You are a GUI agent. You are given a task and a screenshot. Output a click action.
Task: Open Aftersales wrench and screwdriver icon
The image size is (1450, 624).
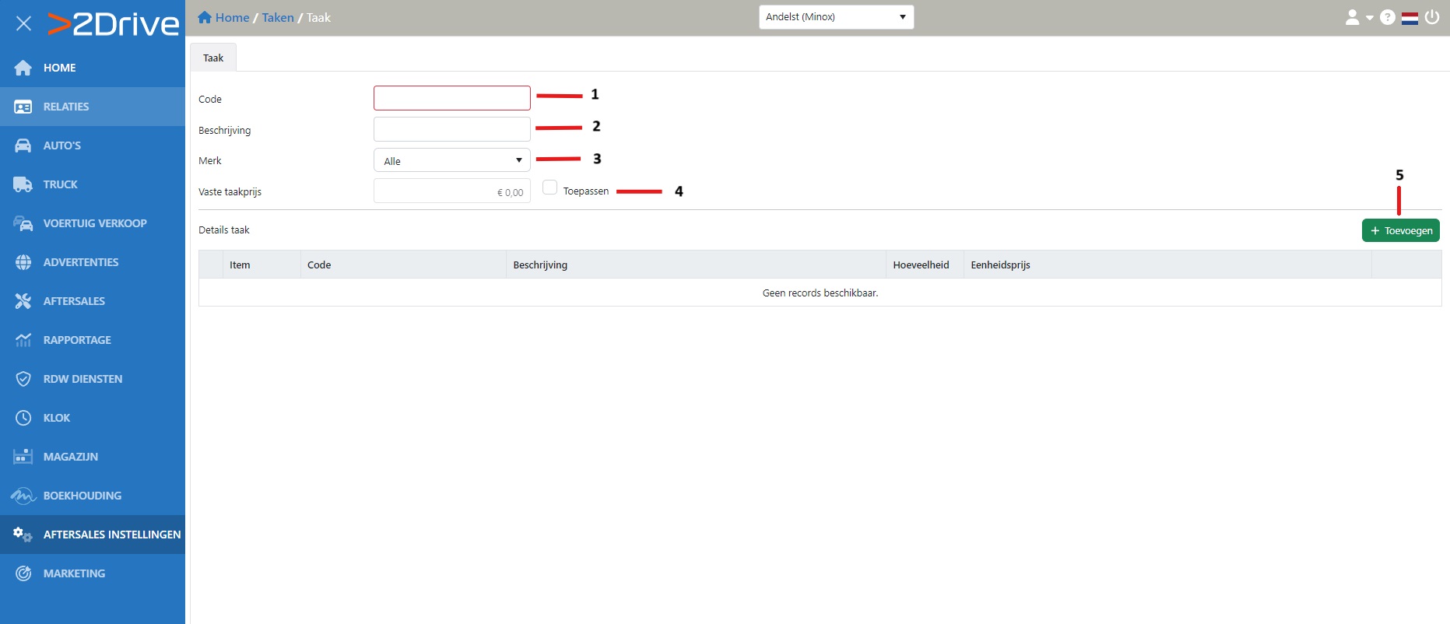(x=23, y=301)
